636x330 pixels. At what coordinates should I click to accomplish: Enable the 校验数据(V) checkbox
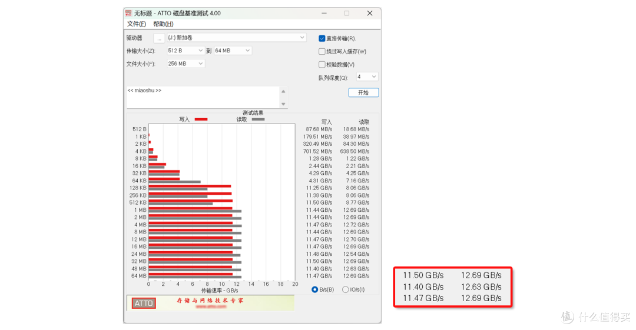[x=322, y=65]
